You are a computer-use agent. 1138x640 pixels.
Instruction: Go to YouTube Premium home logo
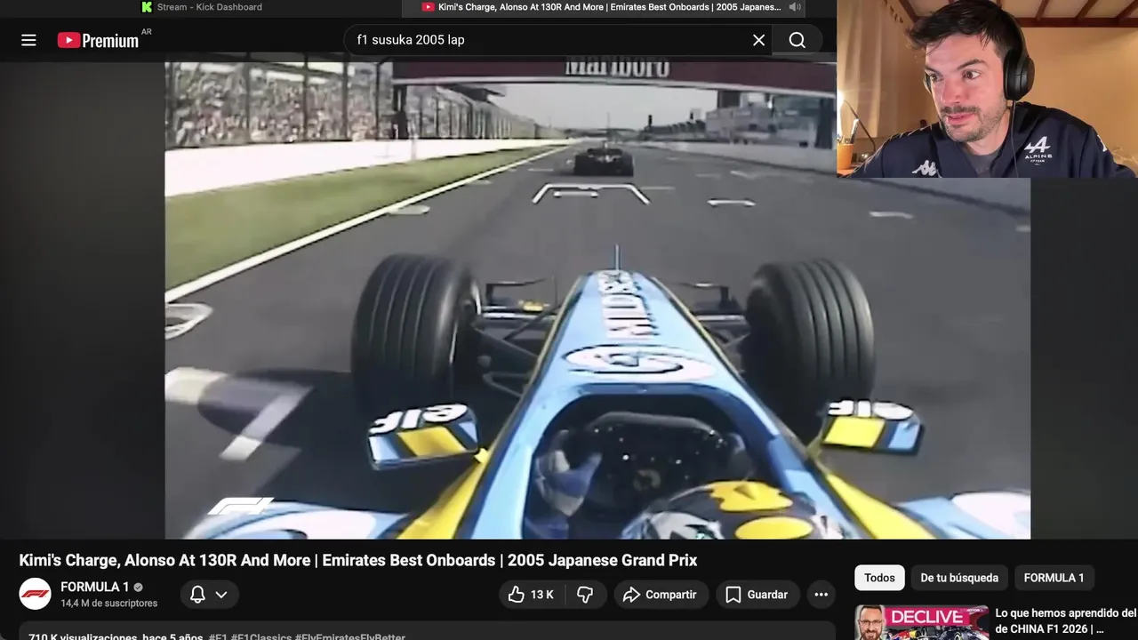click(x=98, y=40)
